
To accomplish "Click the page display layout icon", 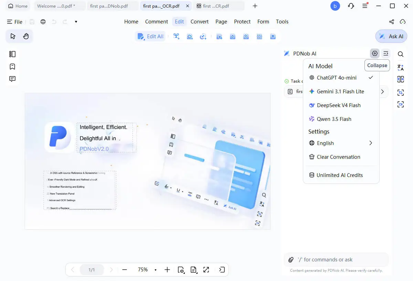I will (x=194, y=270).
